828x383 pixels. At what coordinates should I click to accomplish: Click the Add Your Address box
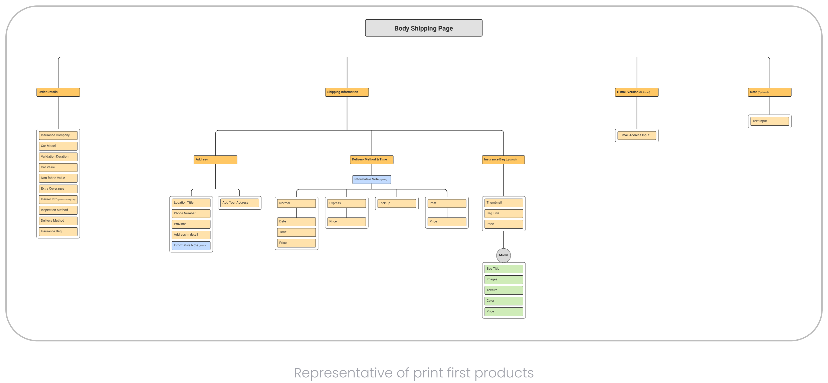239,203
